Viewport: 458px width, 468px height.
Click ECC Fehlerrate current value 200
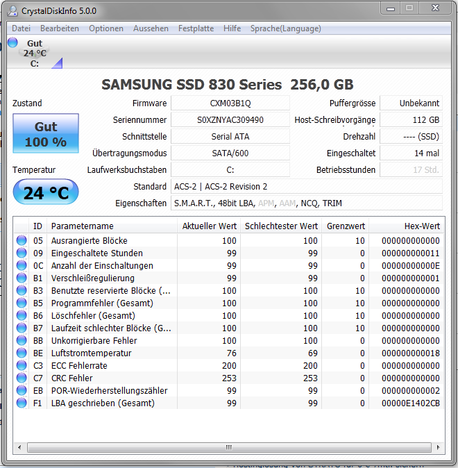(229, 366)
